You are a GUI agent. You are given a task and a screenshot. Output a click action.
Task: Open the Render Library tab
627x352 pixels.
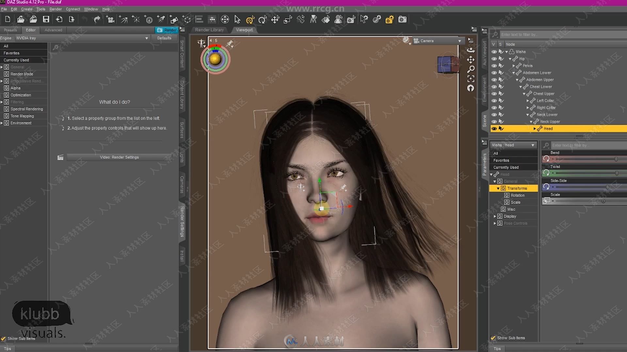210,30
